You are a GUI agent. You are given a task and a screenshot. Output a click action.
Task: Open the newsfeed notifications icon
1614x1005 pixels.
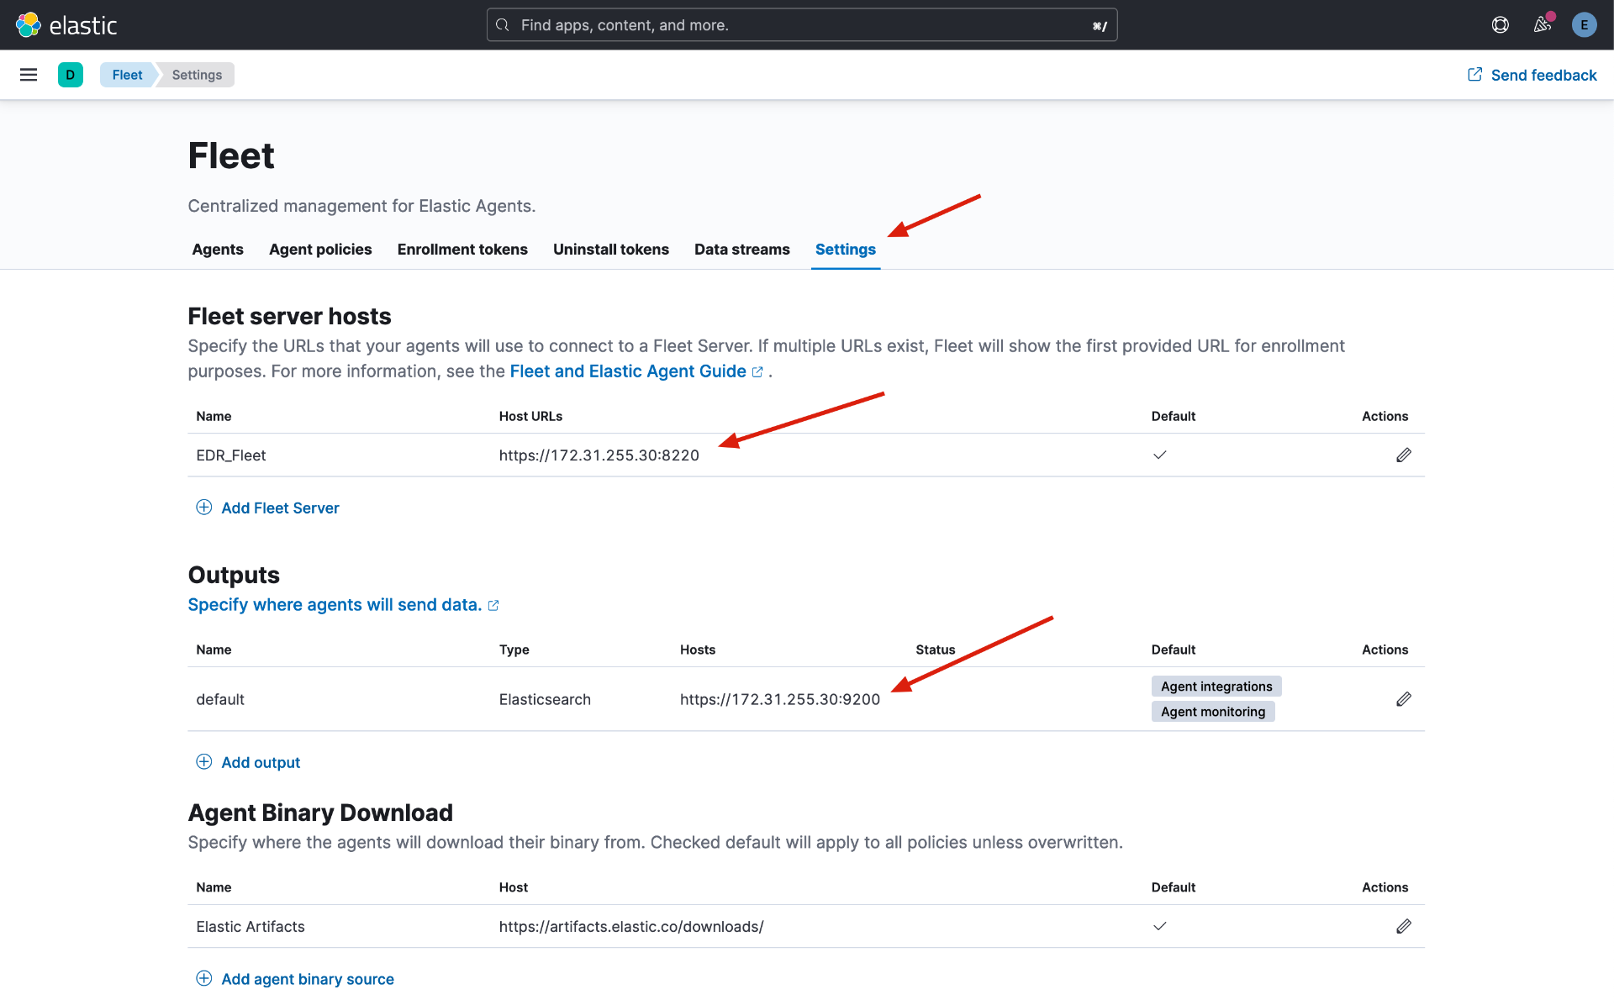point(1542,25)
